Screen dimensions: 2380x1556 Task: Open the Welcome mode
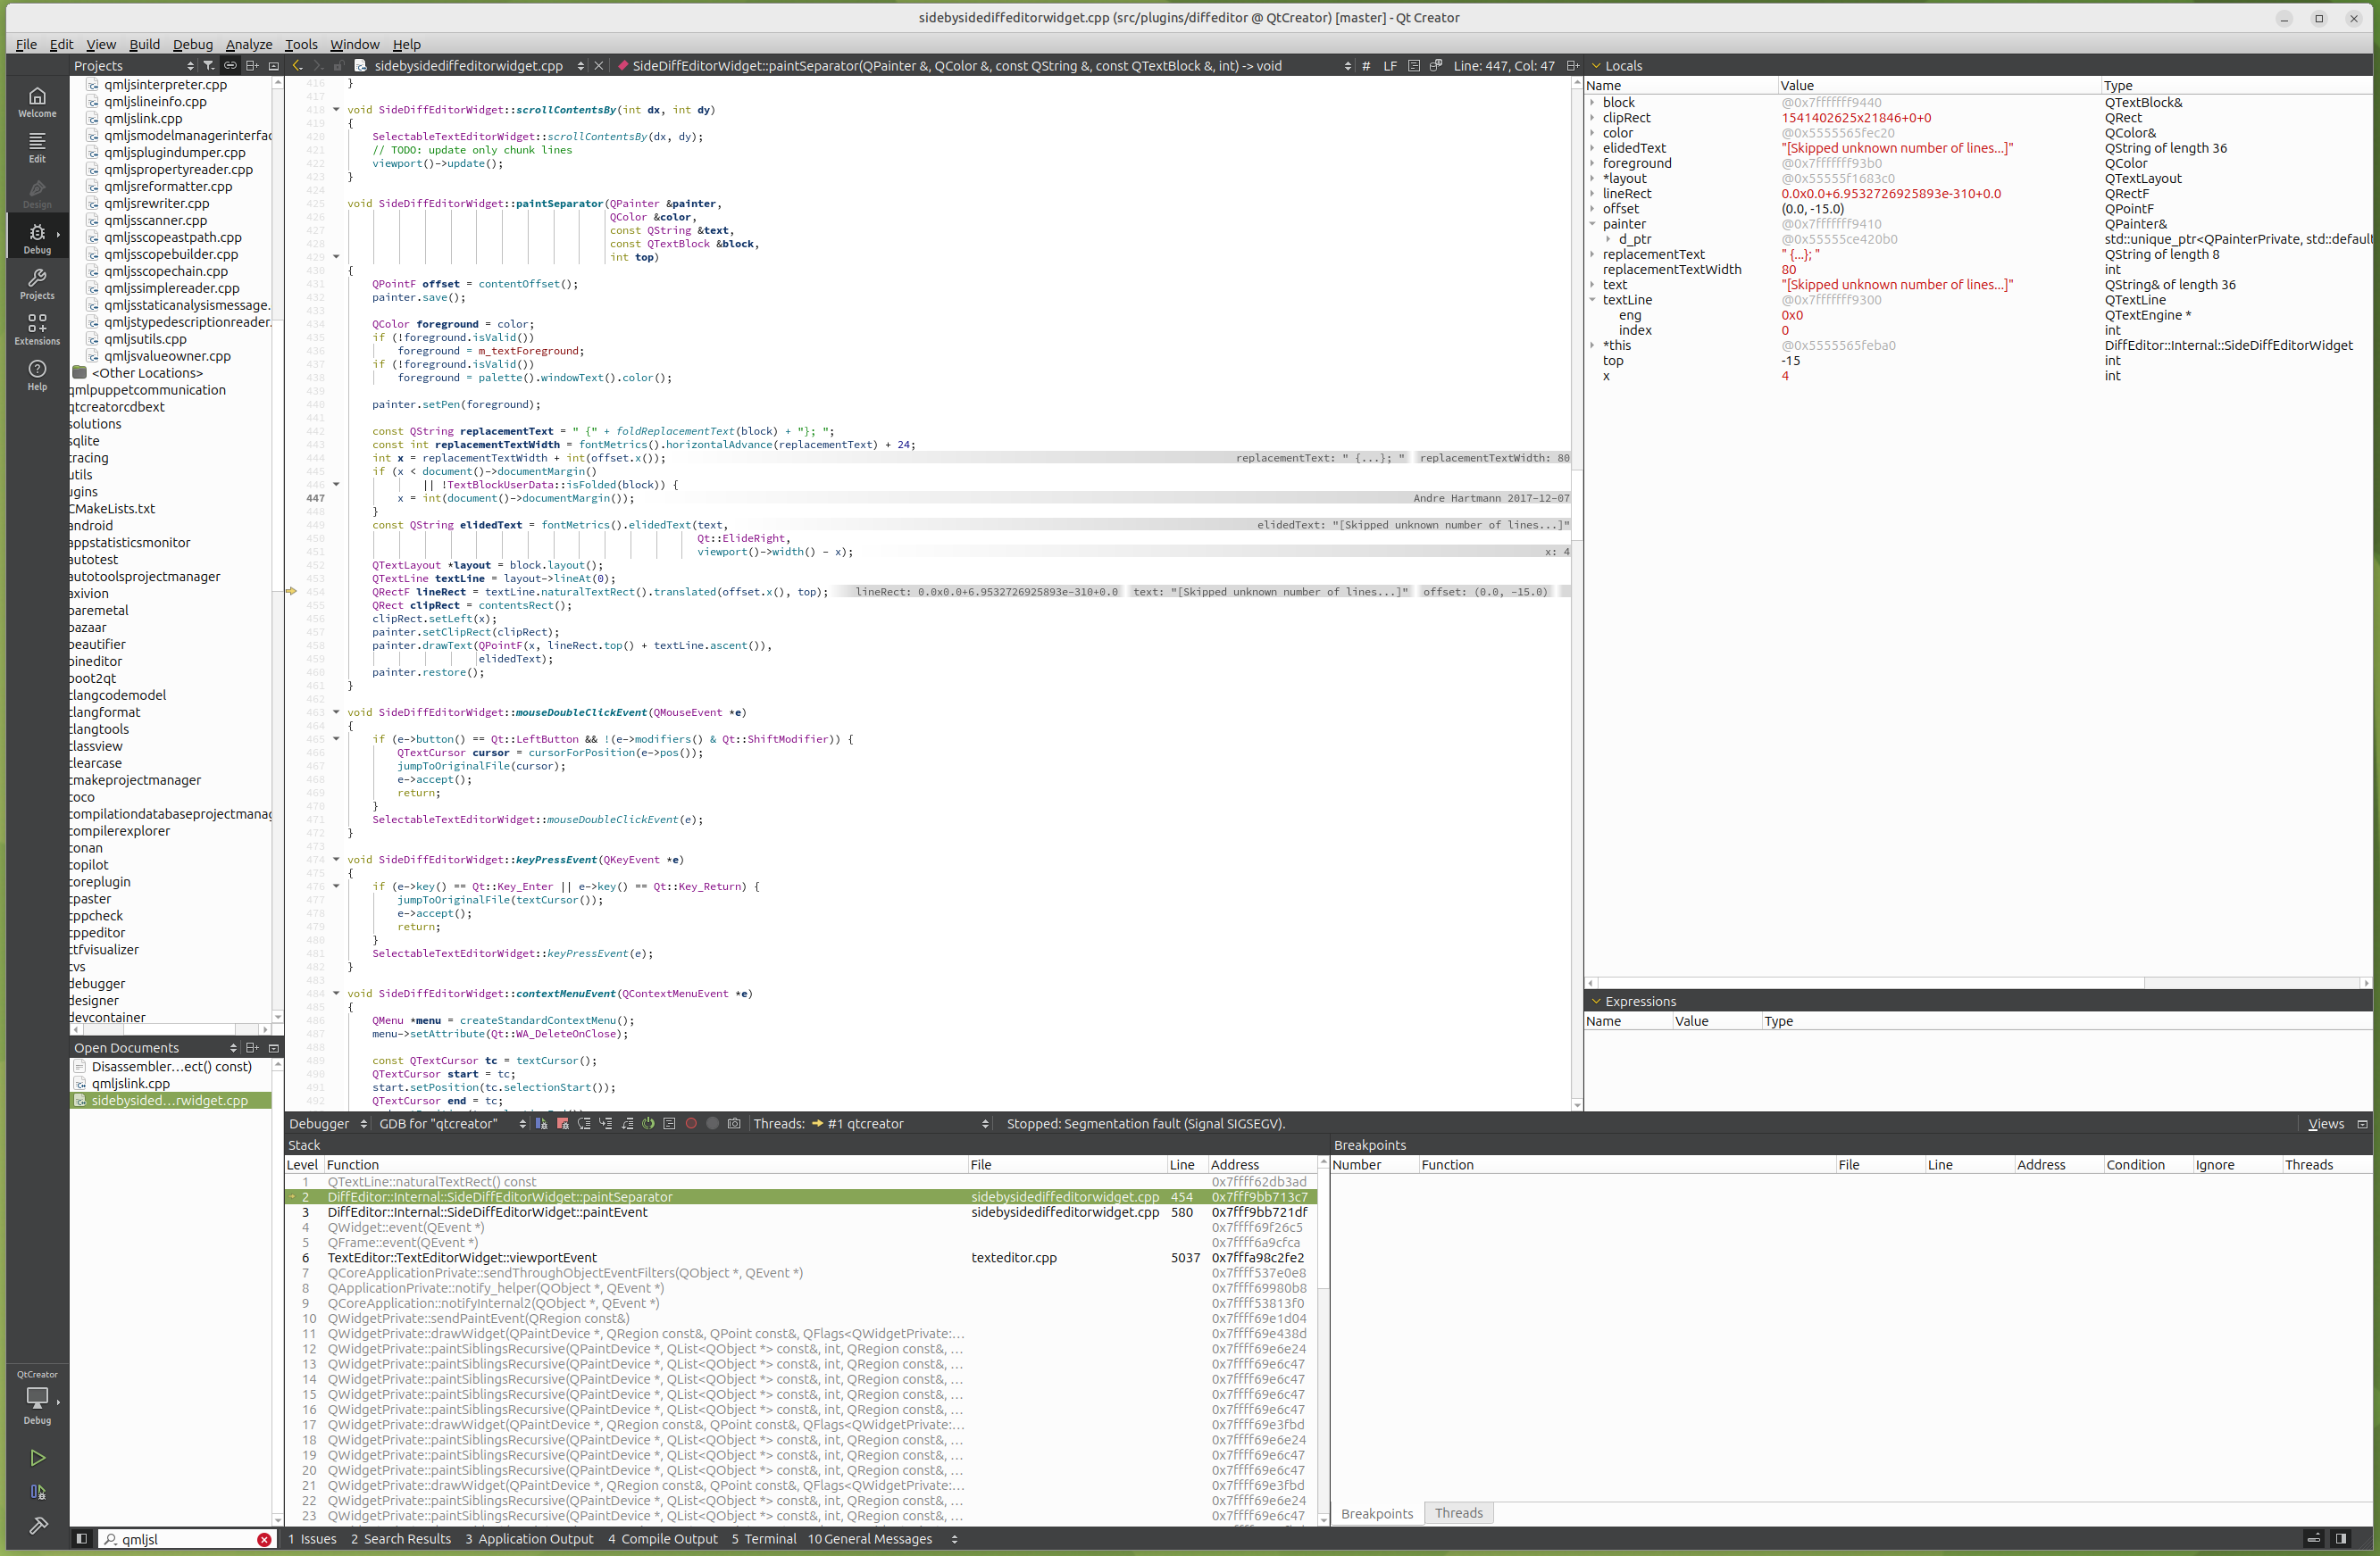[x=37, y=102]
